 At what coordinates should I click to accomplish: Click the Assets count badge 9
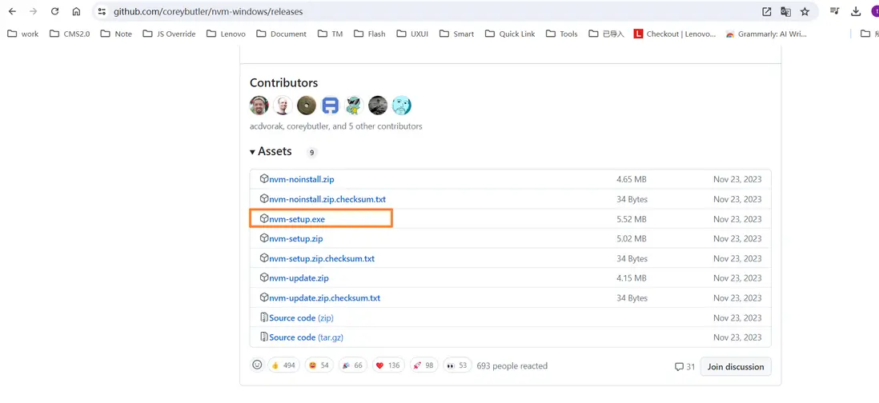311,152
